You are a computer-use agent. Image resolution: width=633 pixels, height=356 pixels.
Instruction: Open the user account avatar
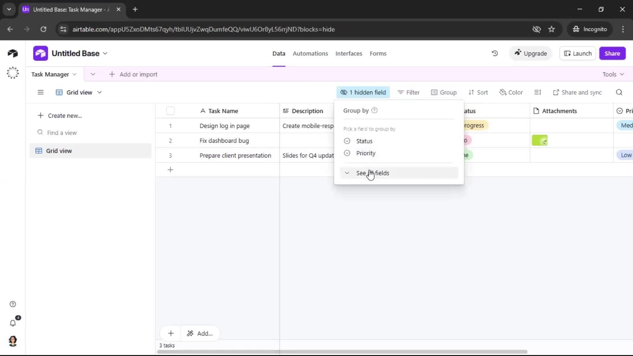(x=13, y=341)
